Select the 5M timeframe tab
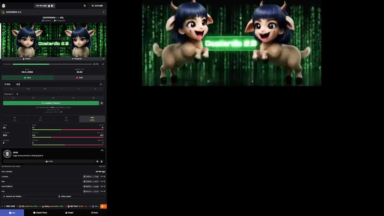The height and width of the screenshot is (216, 384). [x=14, y=119]
